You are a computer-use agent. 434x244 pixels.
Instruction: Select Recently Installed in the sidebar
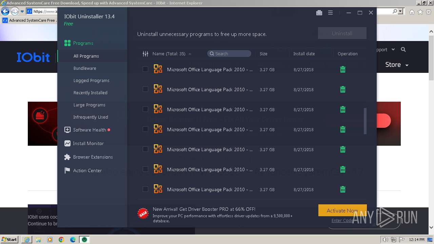tap(90, 93)
